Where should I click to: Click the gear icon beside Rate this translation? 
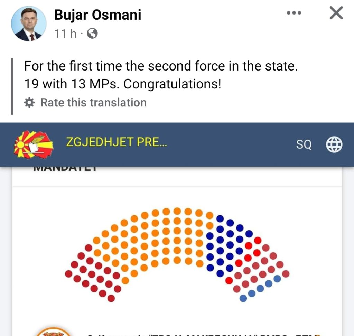[29, 103]
